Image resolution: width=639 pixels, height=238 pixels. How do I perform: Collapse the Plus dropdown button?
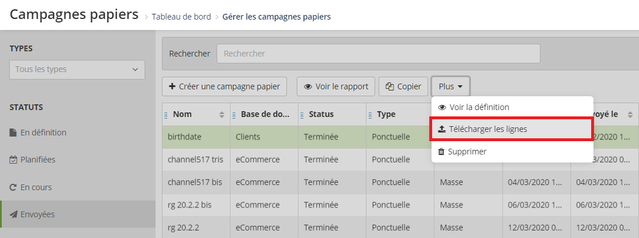point(451,86)
